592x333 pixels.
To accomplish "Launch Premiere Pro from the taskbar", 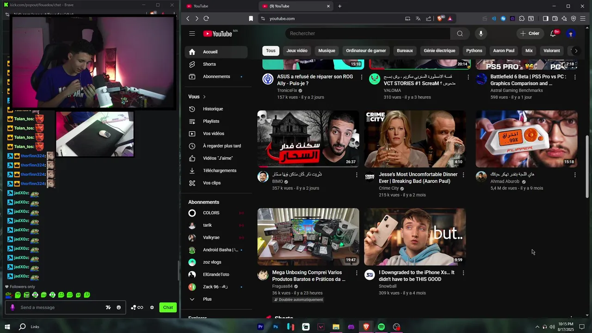I will (260, 327).
